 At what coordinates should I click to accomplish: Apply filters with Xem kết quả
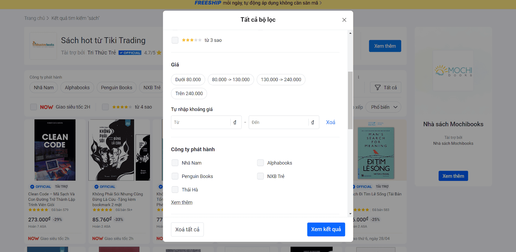coord(326,229)
